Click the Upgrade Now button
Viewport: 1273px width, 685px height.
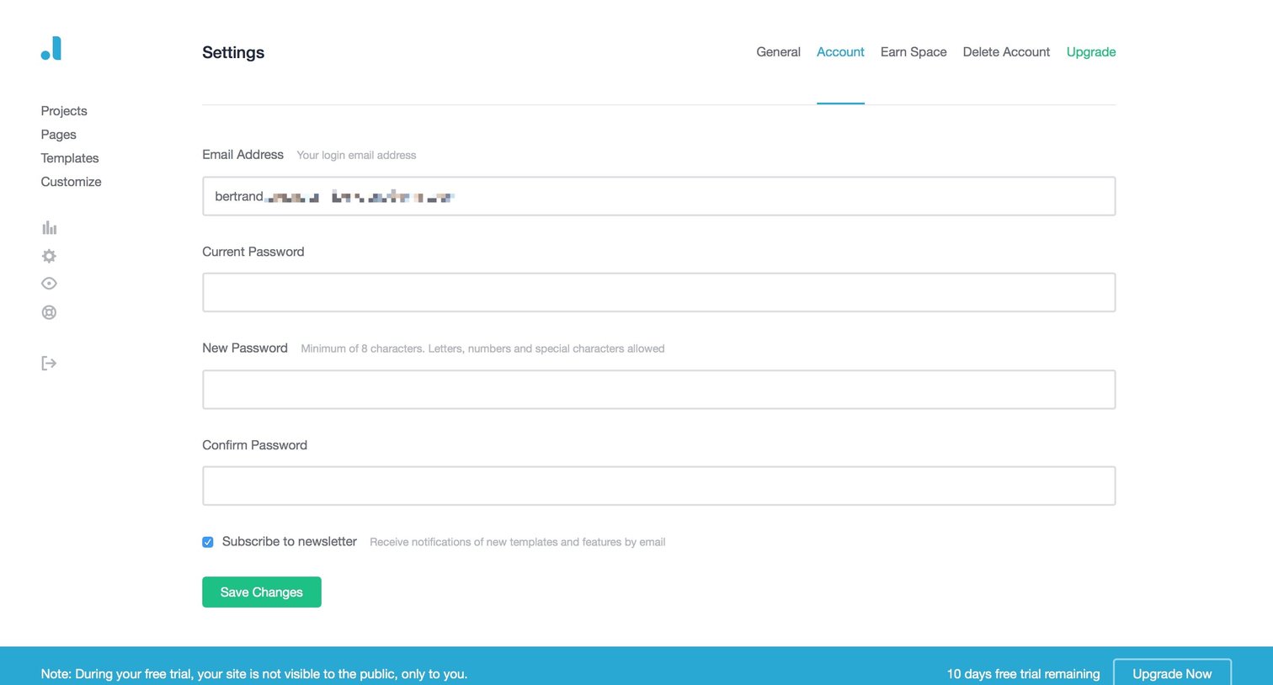click(1172, 673)
